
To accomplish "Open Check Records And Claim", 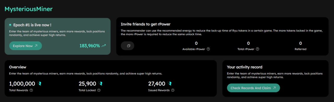I will pyautogui.click(x=253, y=88).
